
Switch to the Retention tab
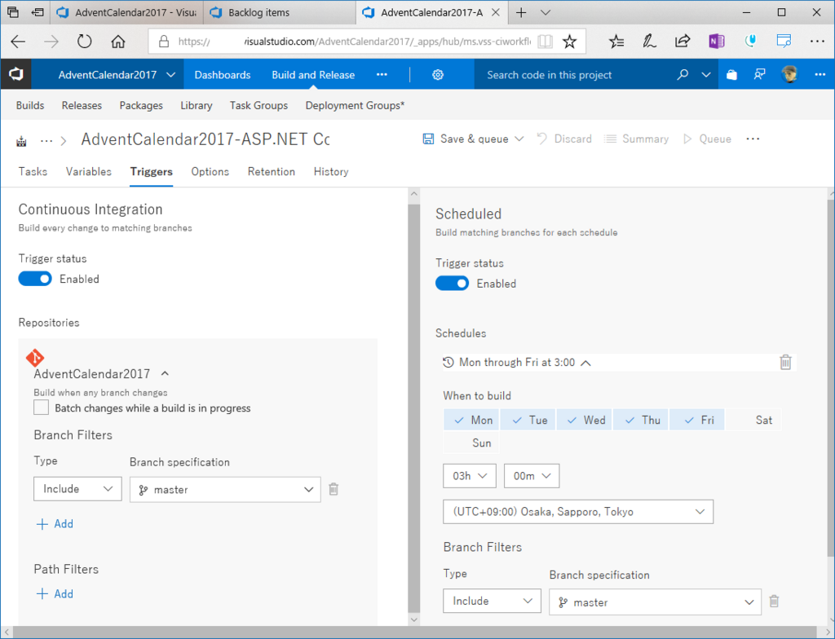point(271,171)
